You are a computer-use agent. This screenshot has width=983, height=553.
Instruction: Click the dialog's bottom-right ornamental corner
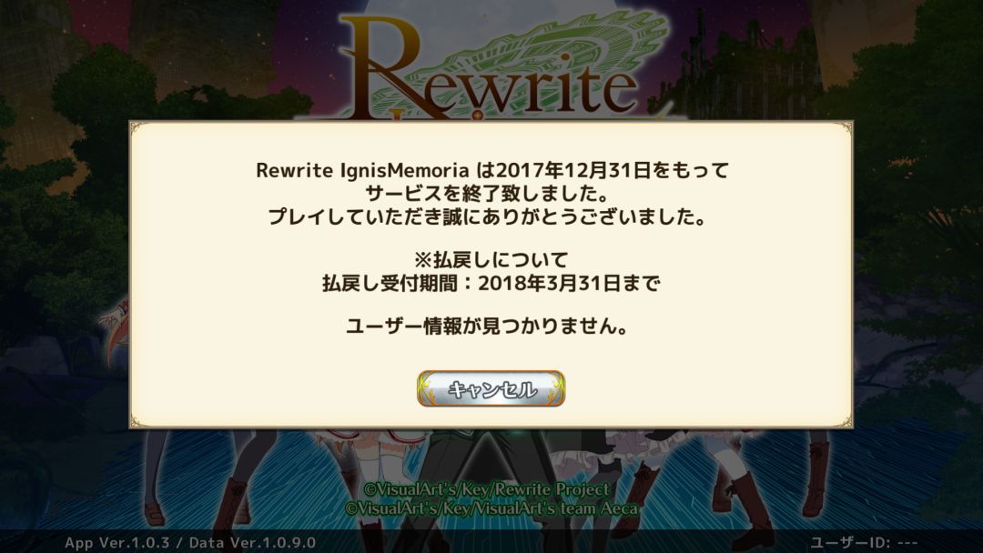[845, 420]
